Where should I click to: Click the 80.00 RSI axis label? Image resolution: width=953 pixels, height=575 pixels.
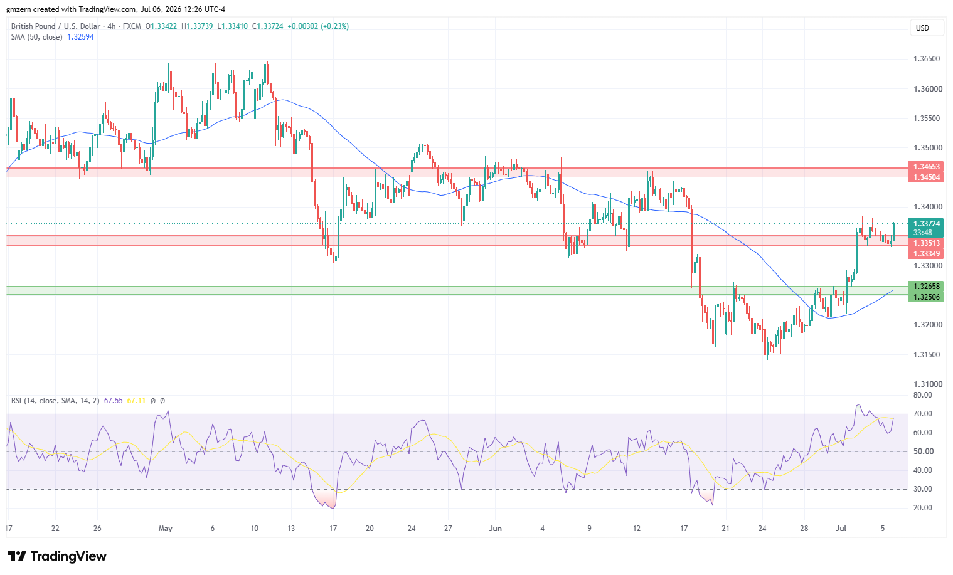click(923, 395)
